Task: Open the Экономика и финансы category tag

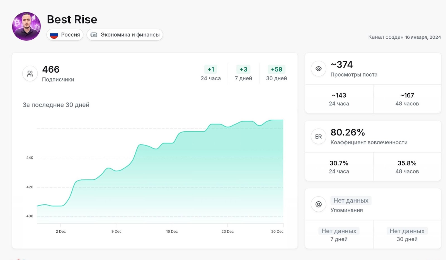Action: click(x=125, y=35)
